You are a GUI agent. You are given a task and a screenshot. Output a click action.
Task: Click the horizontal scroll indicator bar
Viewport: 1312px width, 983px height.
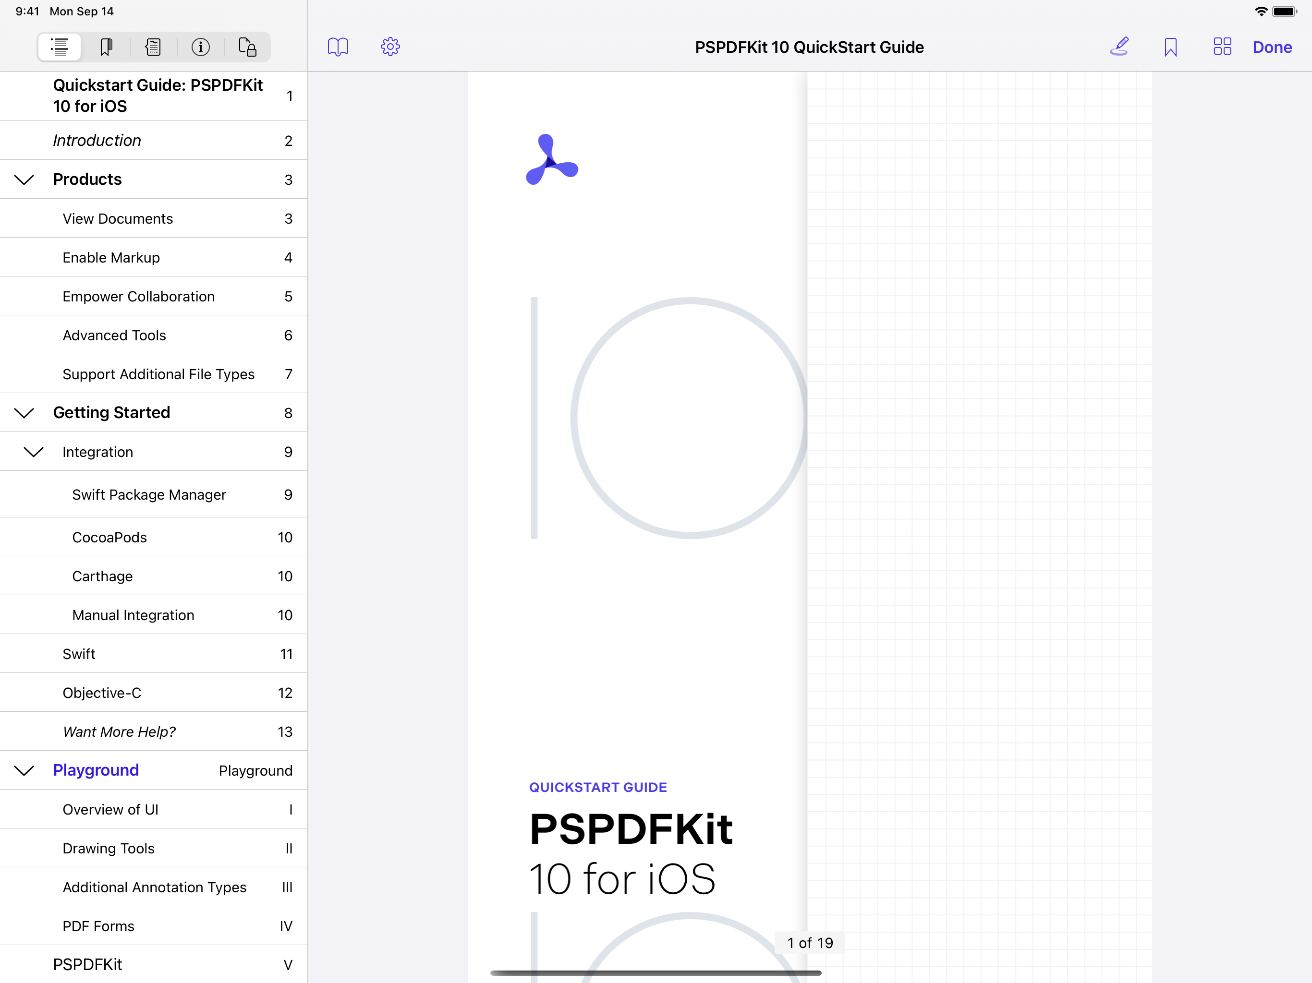tap(656, 973)
